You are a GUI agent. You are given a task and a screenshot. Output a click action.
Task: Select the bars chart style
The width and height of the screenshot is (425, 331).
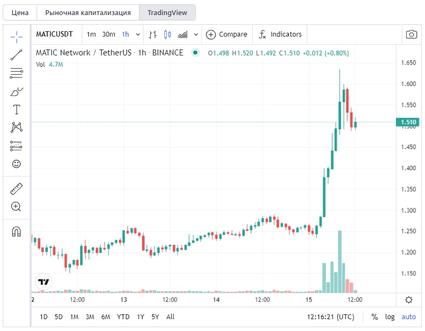(153, 34)
